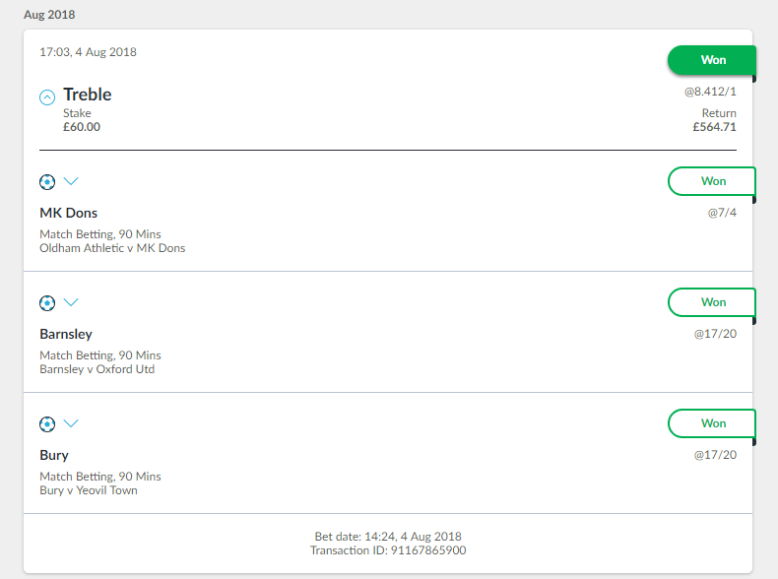This screenshot has height=579, width=778.
Task: Click the football icon for Barnsley
Action: pos(47,303)
